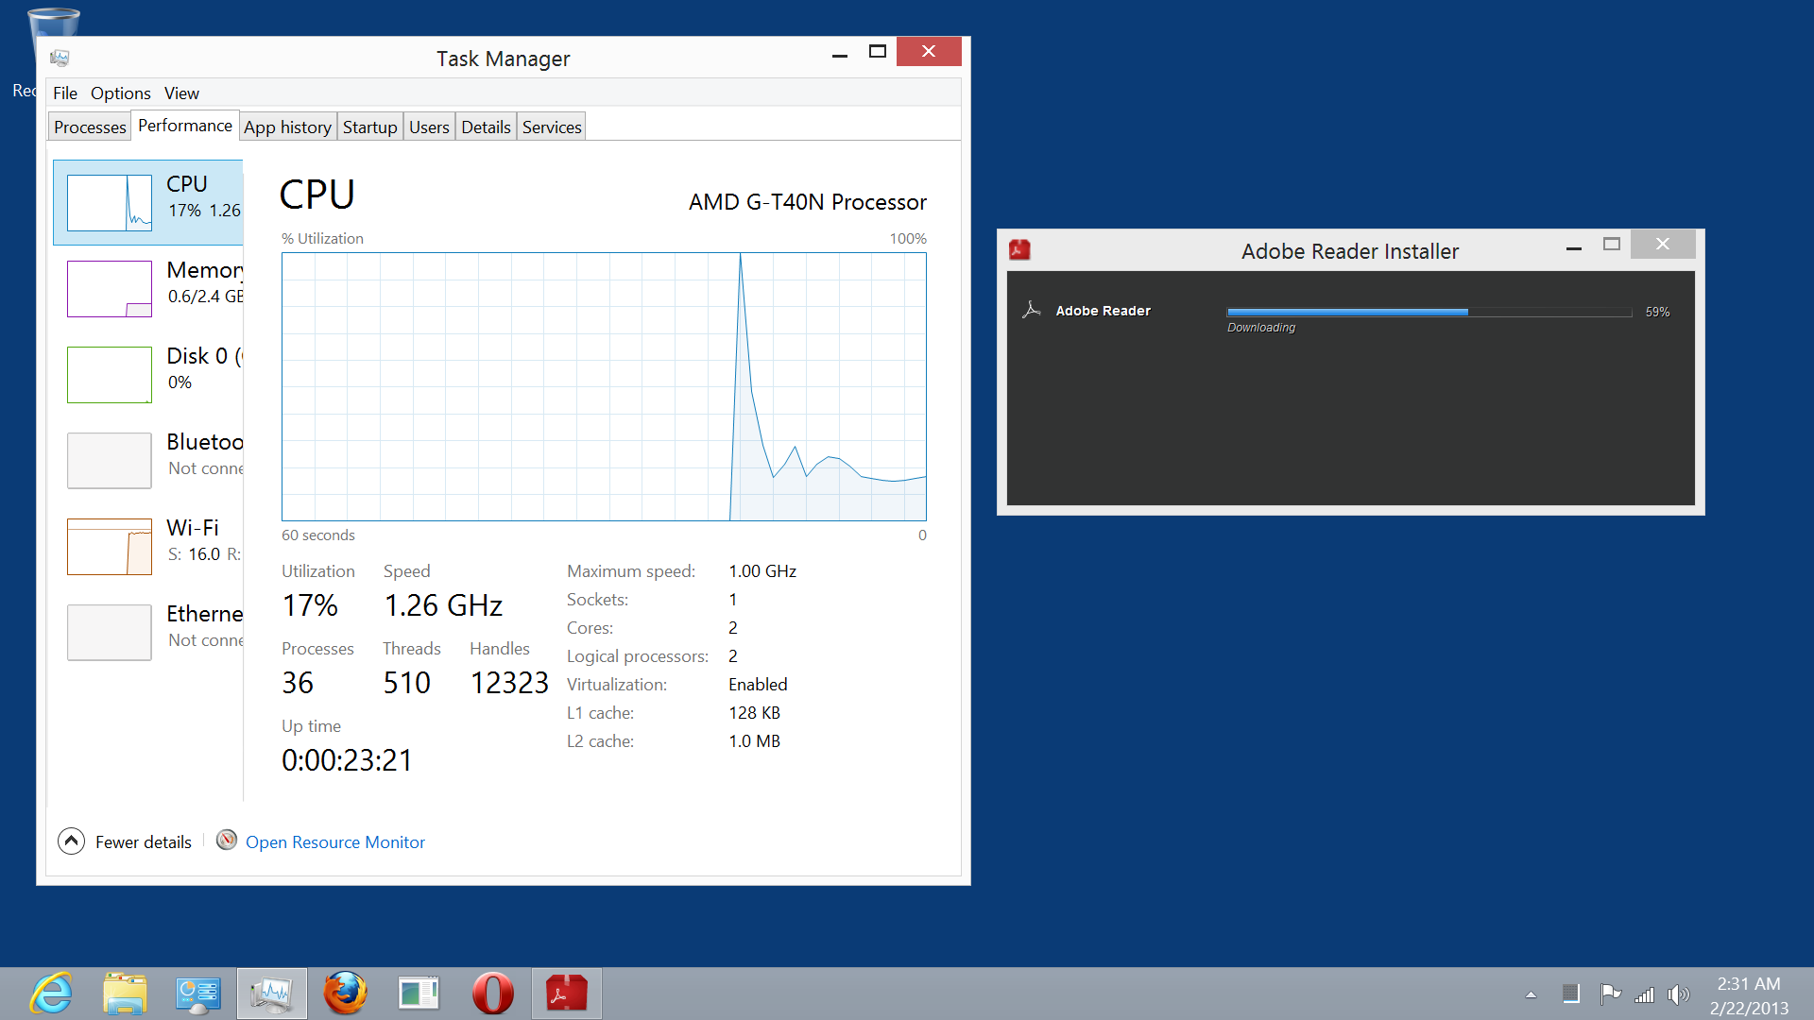This screenshot has width=1814, height=1020.
Task: Open the Options menu
Action: pyautogui.click(x=120, y=93)
